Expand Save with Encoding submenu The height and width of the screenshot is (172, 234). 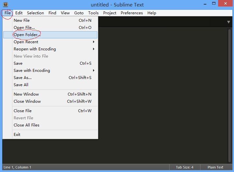tap(50, 71)
